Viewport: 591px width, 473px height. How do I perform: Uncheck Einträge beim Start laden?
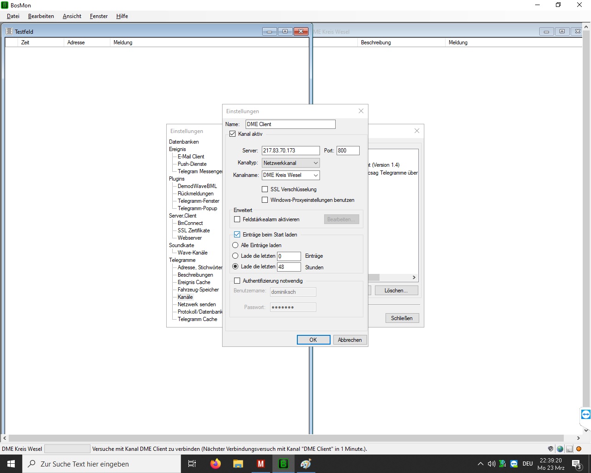237,235
